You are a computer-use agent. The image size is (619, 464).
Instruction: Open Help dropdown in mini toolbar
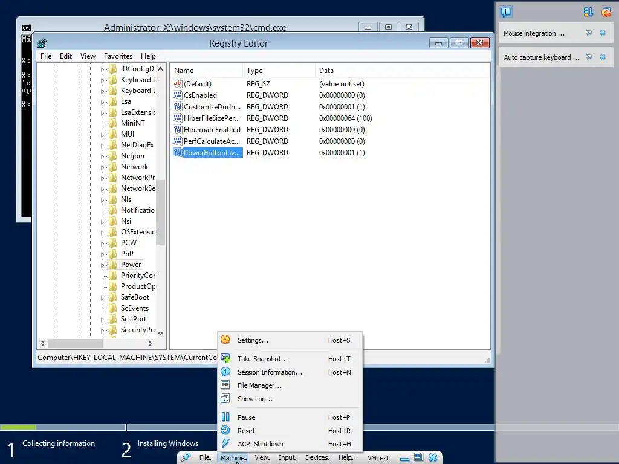point(345,457)
